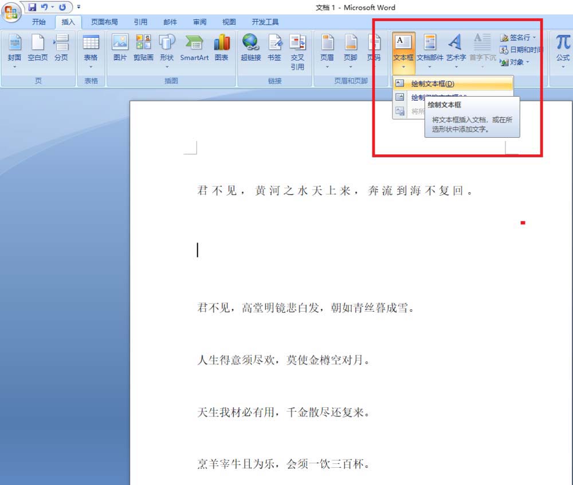This screenshot has height=485, width=573.
Task: Open quick parts (文档部件) menu
Action: click(430, 51)
